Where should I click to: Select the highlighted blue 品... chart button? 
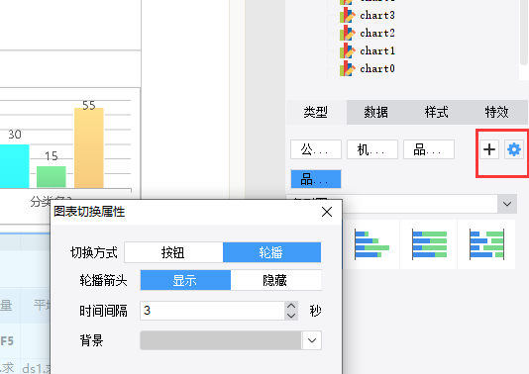coord(316,179)
